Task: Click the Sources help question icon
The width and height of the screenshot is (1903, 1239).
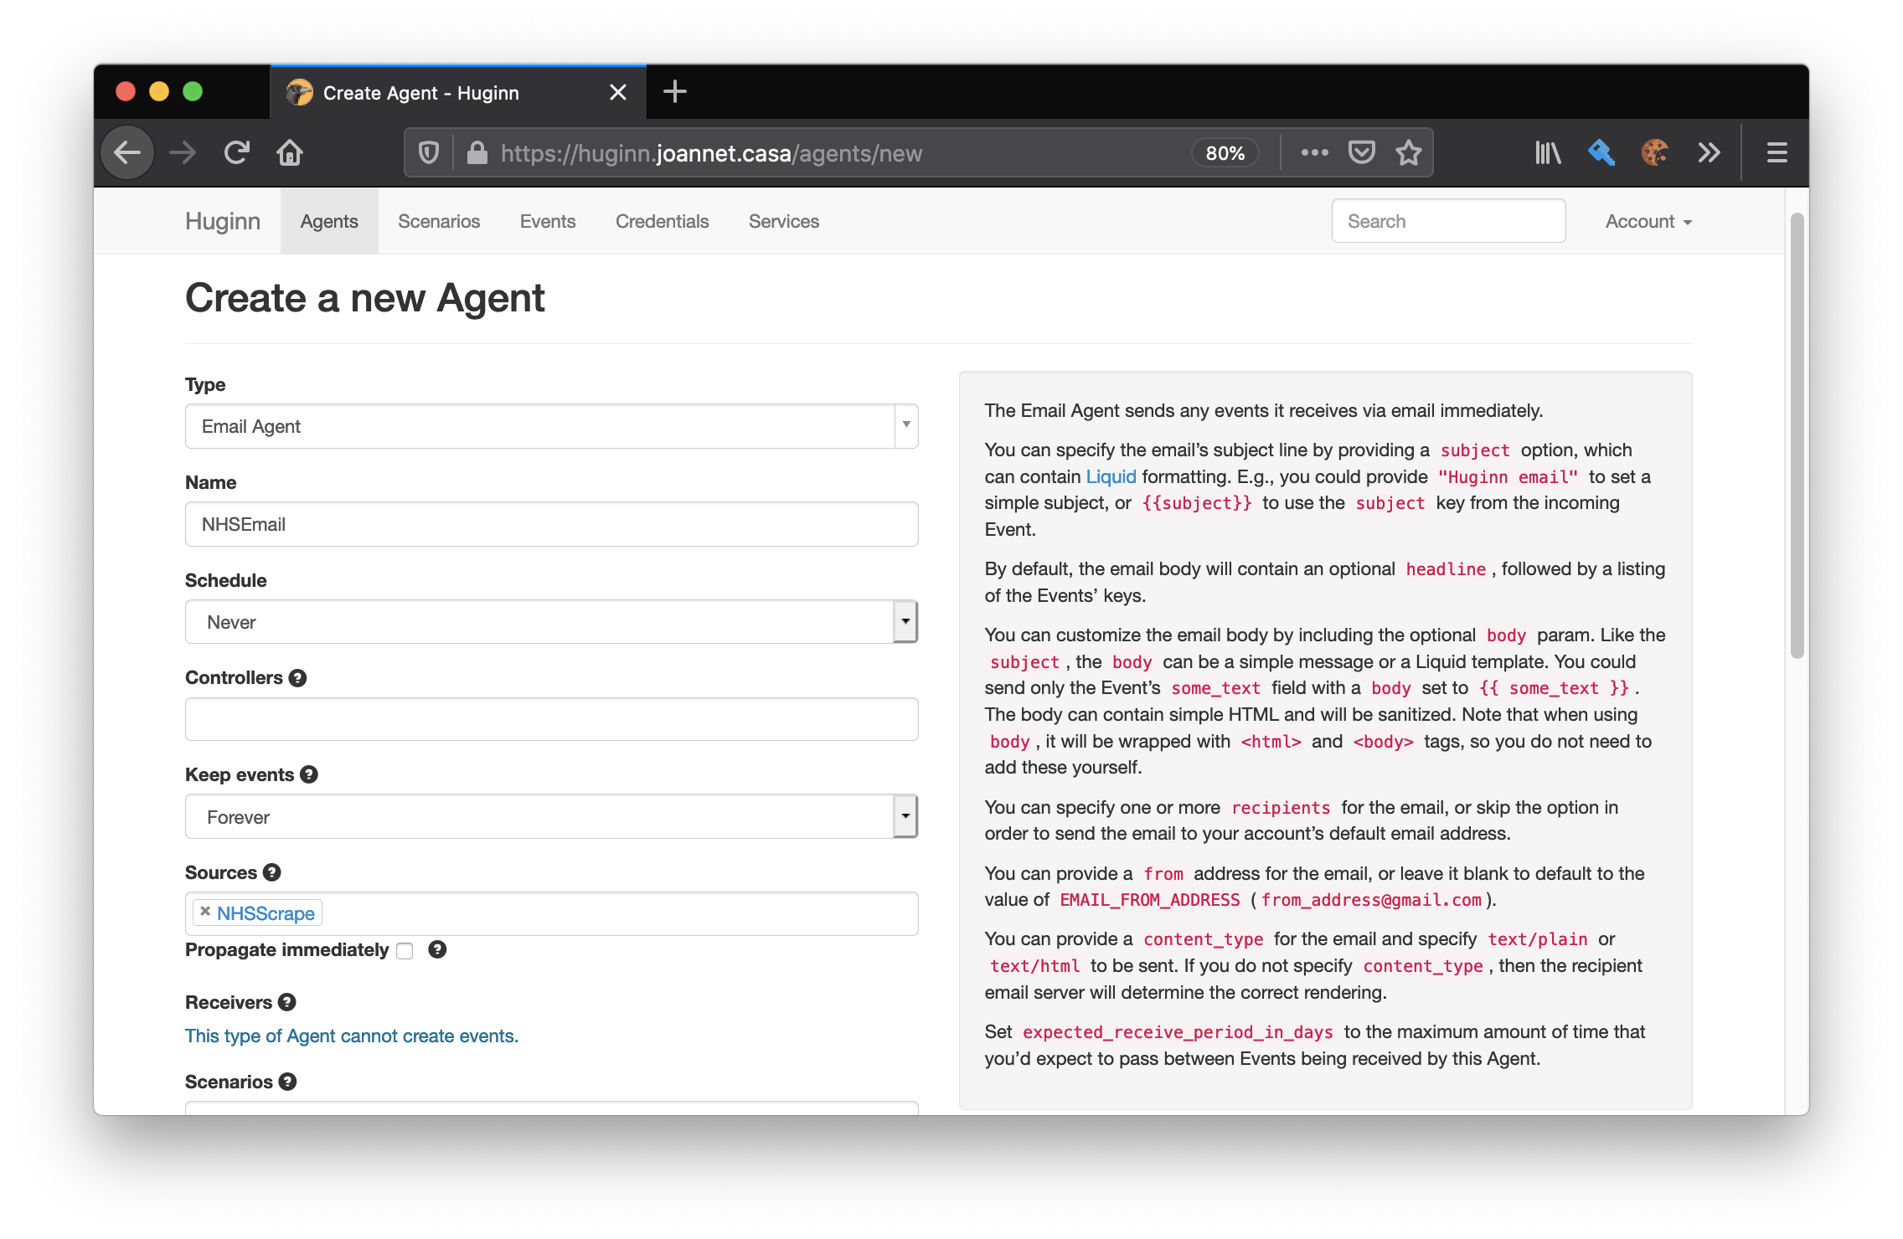Action: tap(272, 872)
